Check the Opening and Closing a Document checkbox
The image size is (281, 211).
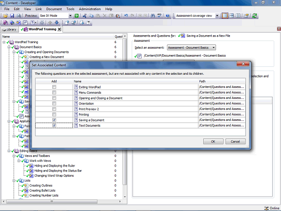point(54,98)
